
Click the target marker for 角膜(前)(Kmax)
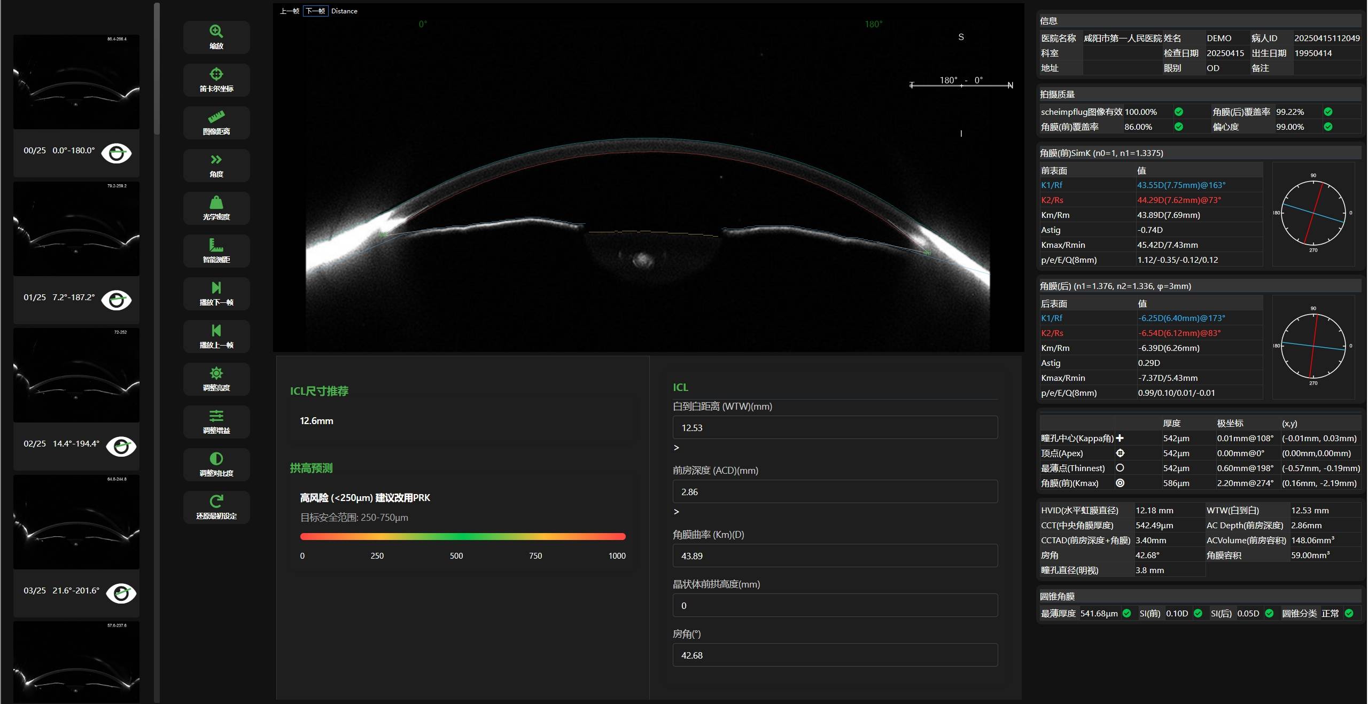[x=1120, y=483]
